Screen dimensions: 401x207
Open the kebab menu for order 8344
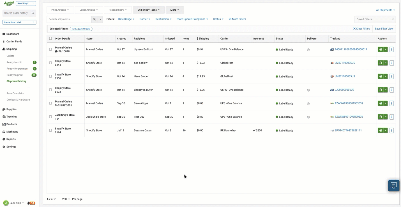click(392, 63)
